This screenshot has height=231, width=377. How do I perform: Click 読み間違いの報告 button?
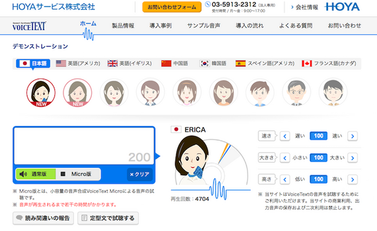point(43,218)
